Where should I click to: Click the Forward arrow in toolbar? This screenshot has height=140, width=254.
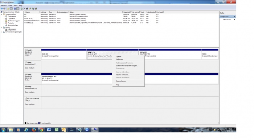[x=4, y=9]
